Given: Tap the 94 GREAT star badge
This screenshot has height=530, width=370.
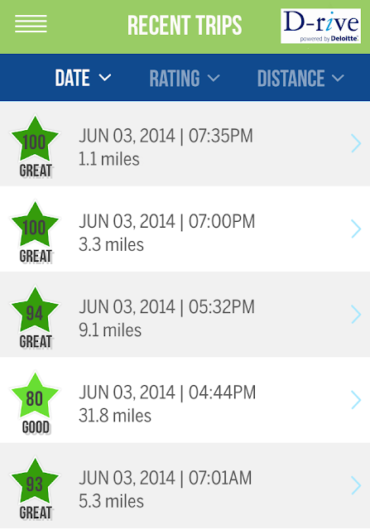Looking at the screenshot, I should point(35,317).
